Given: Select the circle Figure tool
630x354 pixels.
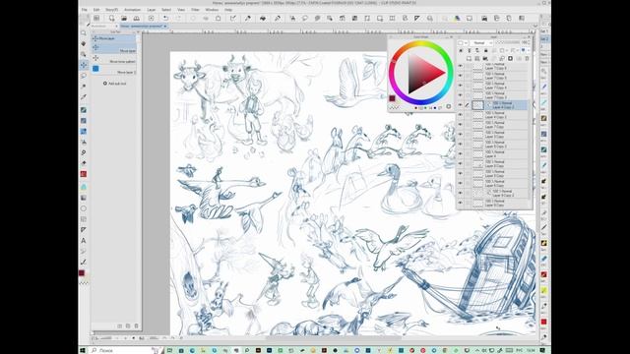Looking at the screenshot, I should (83, 208).
